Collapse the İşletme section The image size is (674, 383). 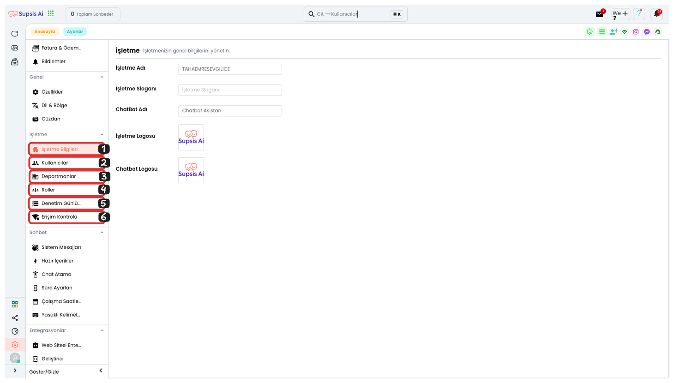click(102, 135)
